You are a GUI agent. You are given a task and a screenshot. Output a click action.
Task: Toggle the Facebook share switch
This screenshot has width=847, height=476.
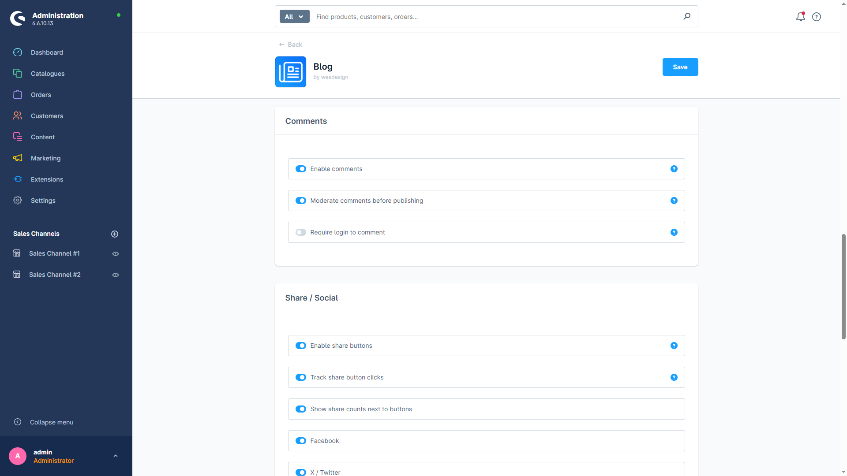[x=301, y=441]
